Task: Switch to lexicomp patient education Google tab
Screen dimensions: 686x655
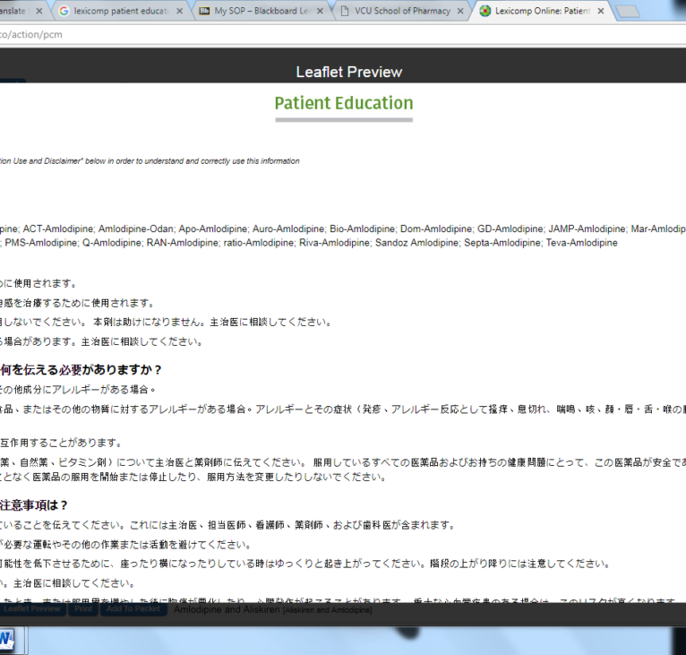Action: coord(121,12)
